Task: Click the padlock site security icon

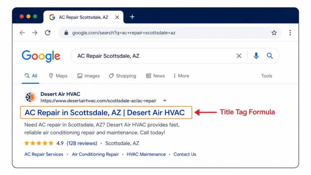Action: 66,33
